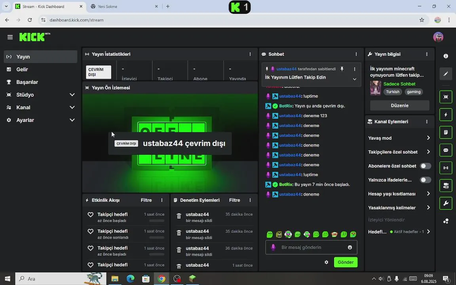Select the last emote in chat emote row
Image resolution: width=456 pixels, height=285 pixels.
pyautogui.click(x=353, y=234)
